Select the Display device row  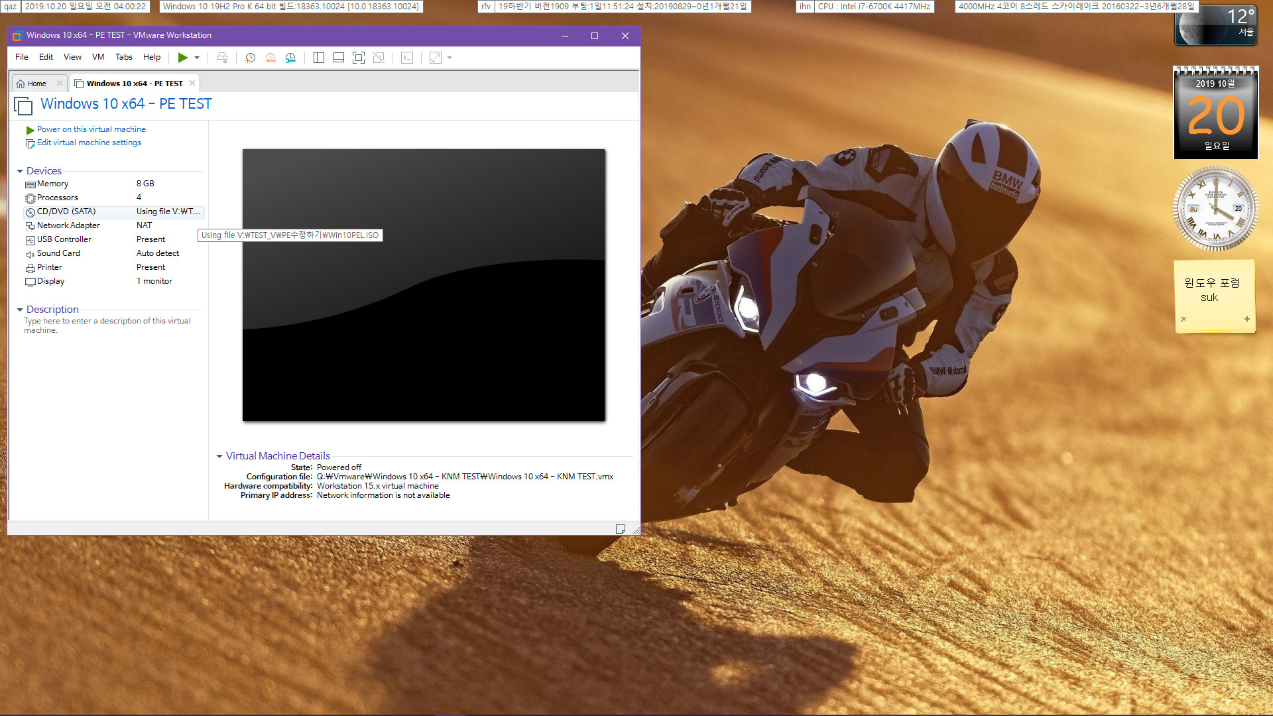point(113,281)
